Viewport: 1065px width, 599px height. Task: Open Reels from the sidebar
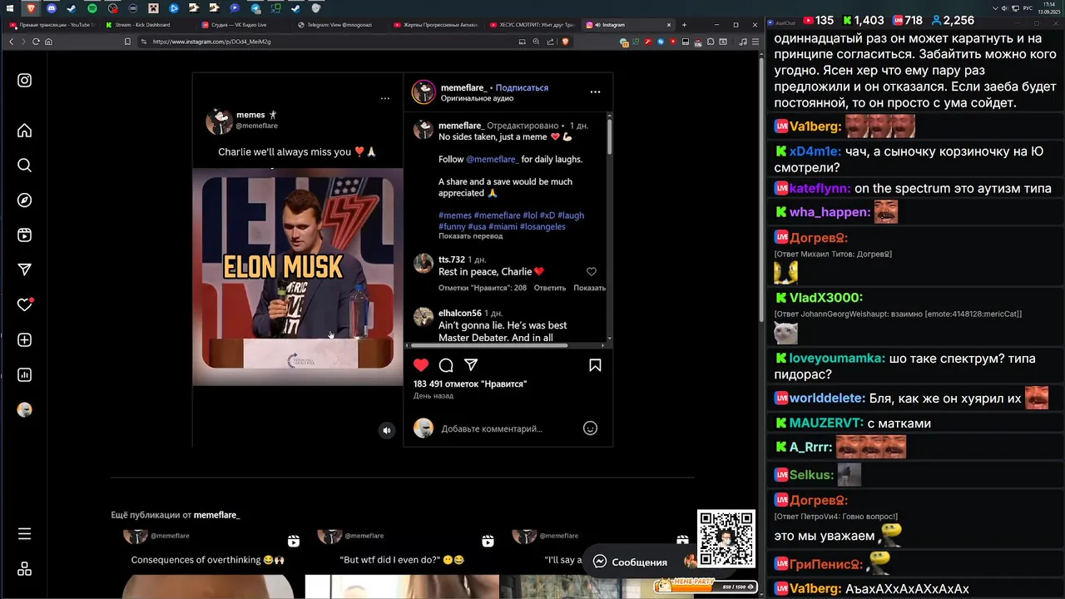(x=25, y=235)
